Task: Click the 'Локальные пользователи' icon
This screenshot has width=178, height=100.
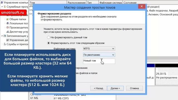Action: click(x=8, y=23)
